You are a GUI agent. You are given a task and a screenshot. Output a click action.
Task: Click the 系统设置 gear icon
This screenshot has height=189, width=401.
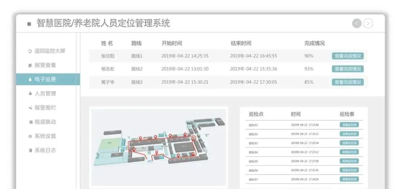click(30, 136)
